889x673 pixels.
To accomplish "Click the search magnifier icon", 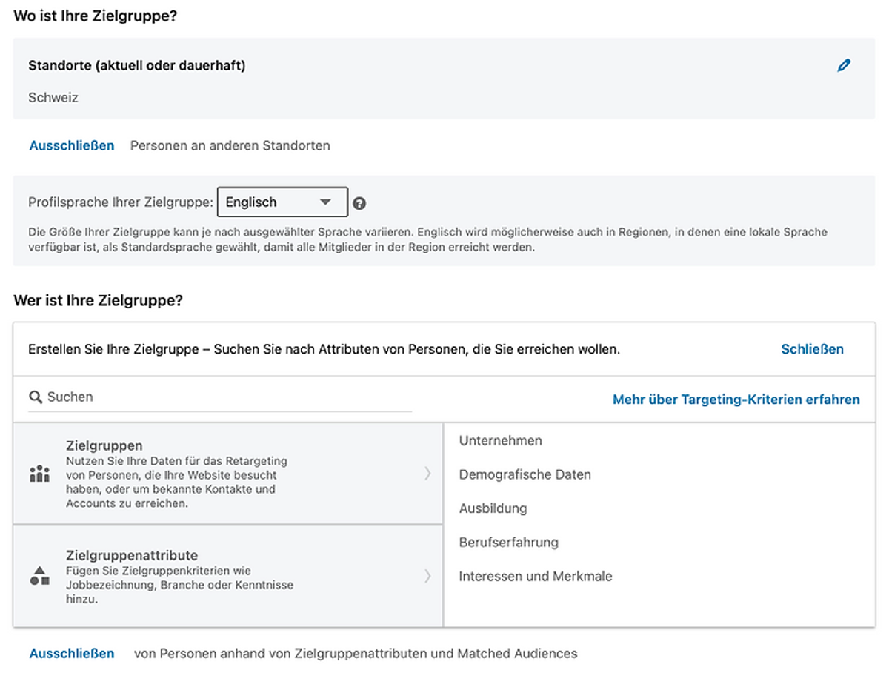I will point(36,397).
